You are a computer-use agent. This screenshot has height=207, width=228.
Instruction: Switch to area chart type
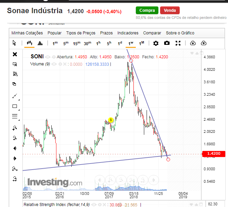click(40, 43)
